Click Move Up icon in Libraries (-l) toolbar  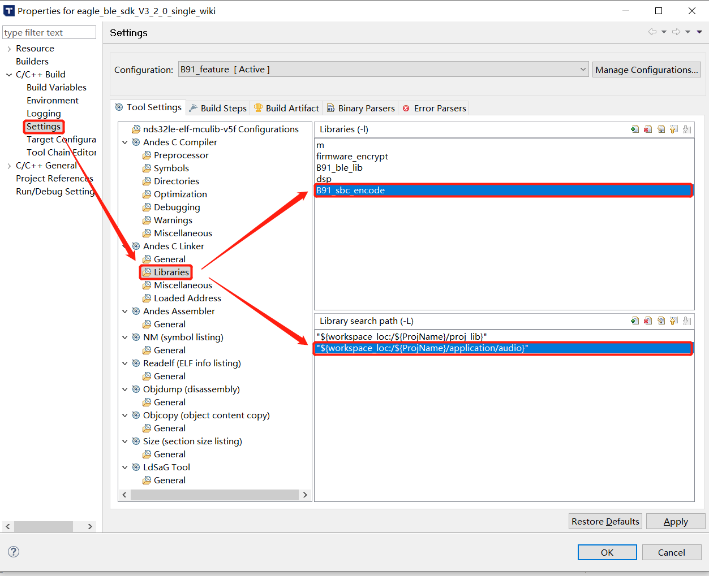(x=674, y=129)
